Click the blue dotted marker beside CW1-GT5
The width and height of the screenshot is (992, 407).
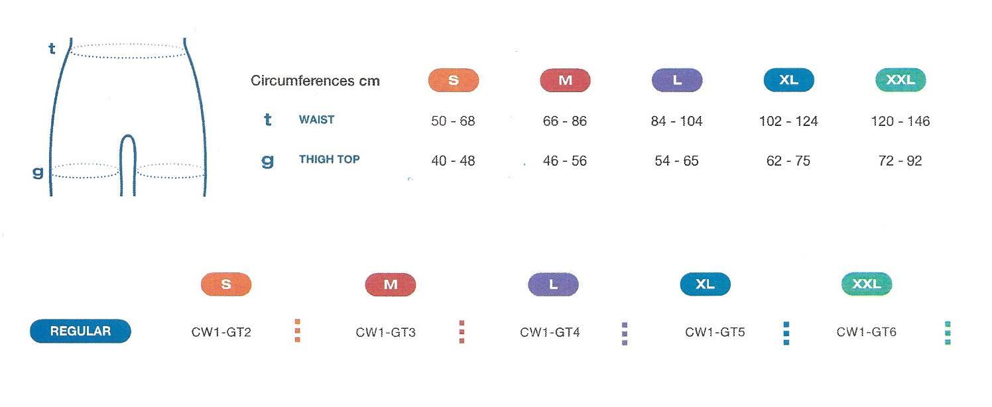[x=786, y=333]
